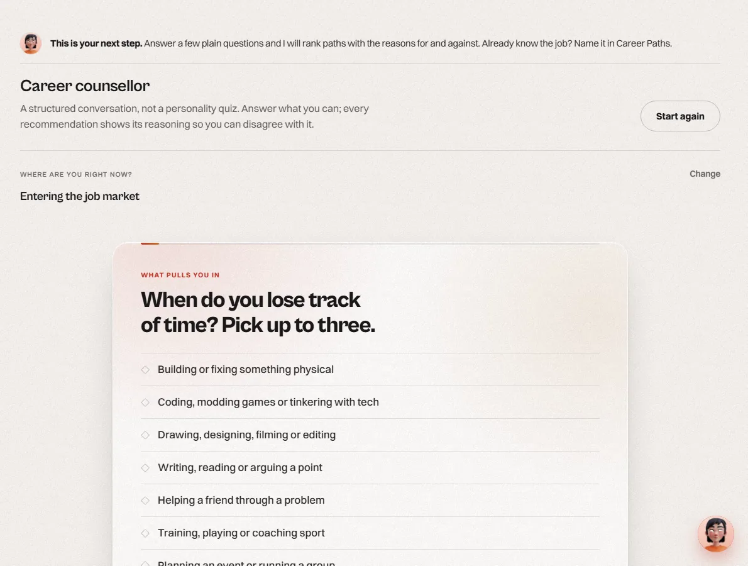Image resolution: width=748 pixels, height=566 pixels.
Task: Tick diamond for Helping a friend through problem
Action: pyautogui.click(x=145, y=500)
